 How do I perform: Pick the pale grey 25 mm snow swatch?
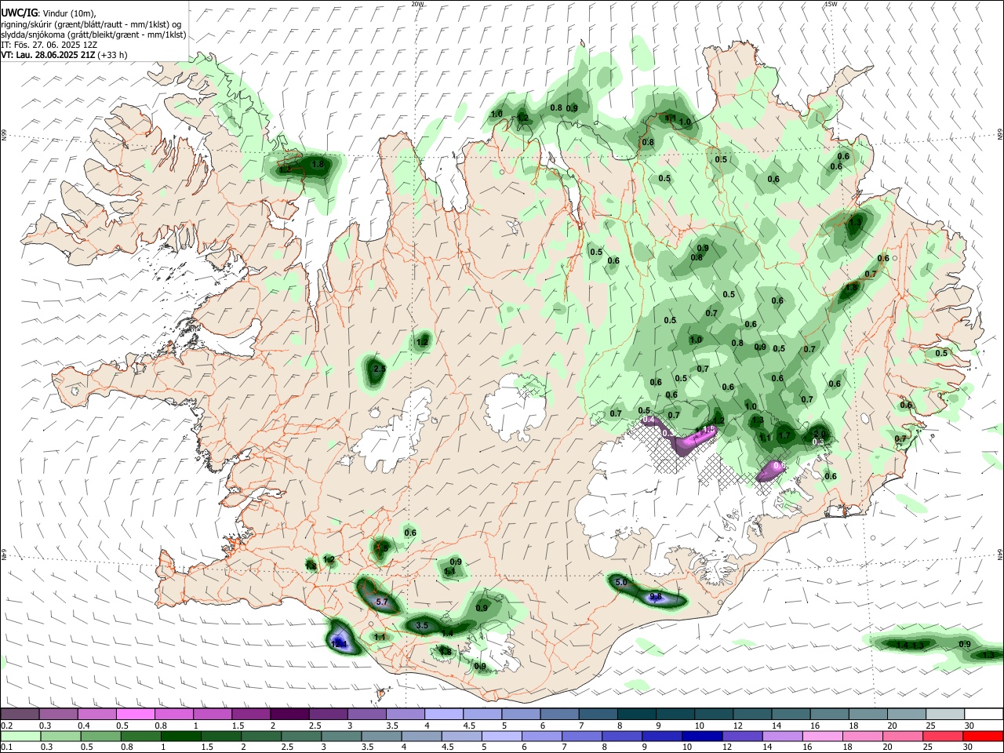point(945,714)
